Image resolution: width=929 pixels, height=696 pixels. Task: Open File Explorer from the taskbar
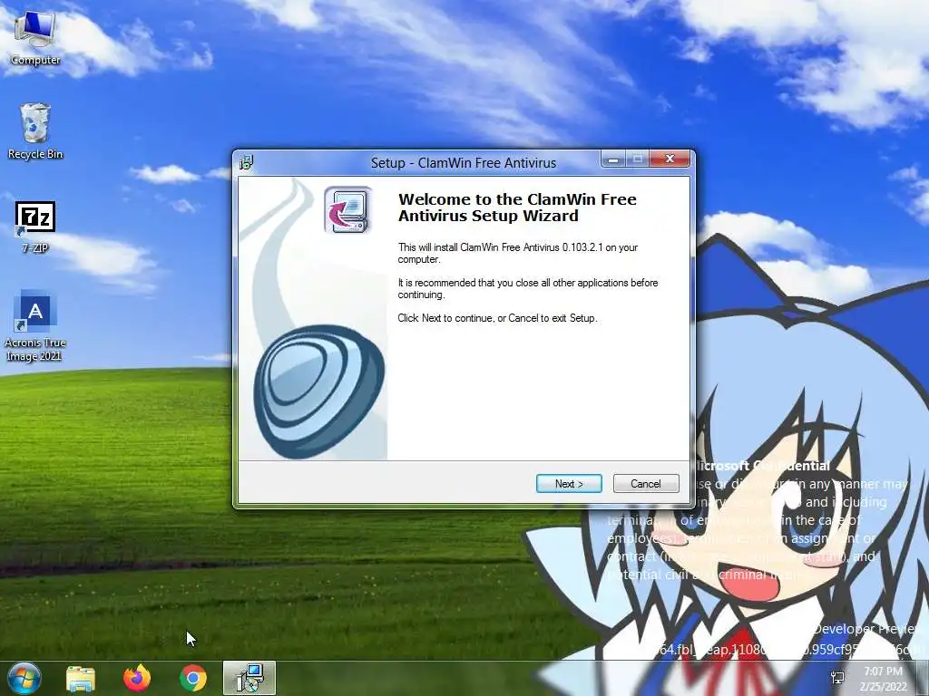click(81, 678)
